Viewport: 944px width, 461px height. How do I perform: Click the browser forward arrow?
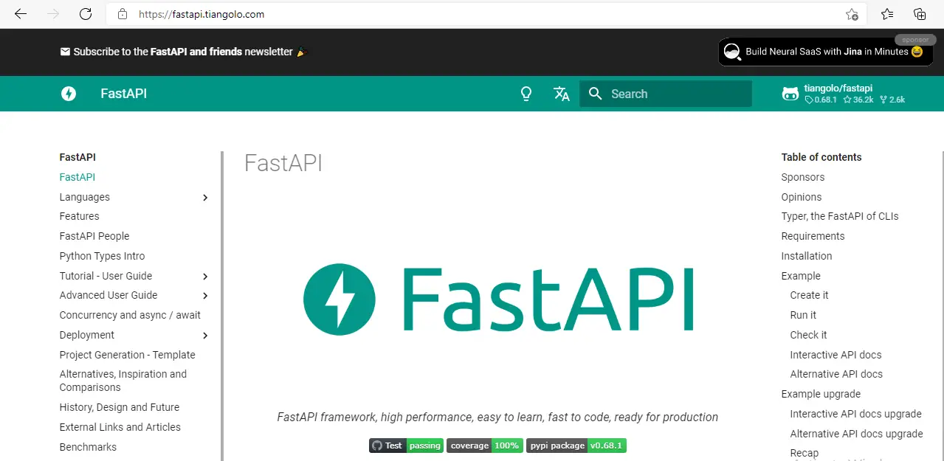(x=53, y=14)
